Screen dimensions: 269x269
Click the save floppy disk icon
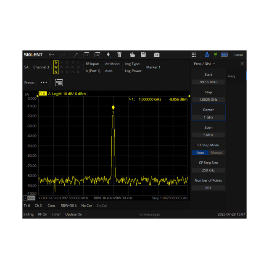point(143,55)
